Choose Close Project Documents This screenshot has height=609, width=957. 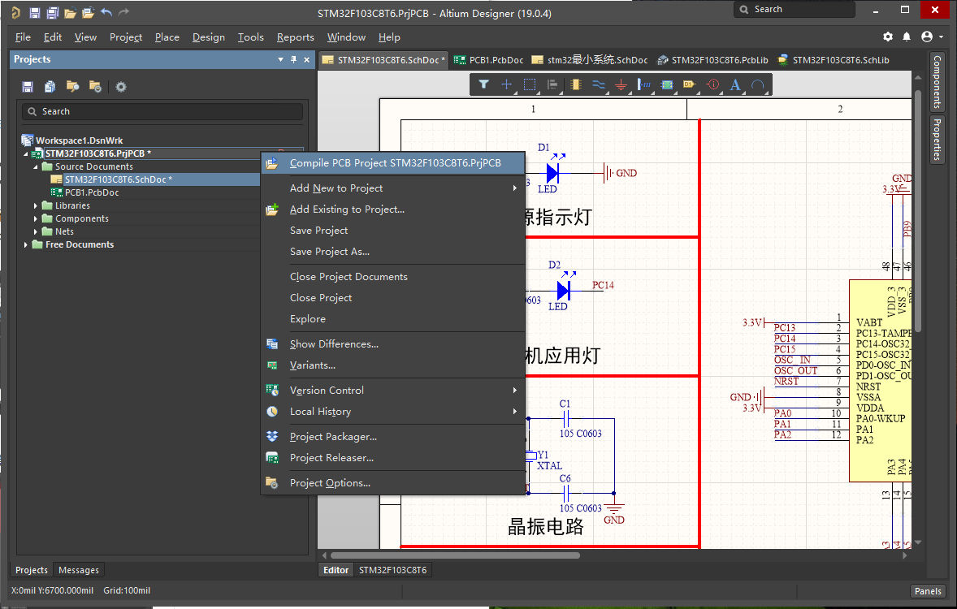393,276
